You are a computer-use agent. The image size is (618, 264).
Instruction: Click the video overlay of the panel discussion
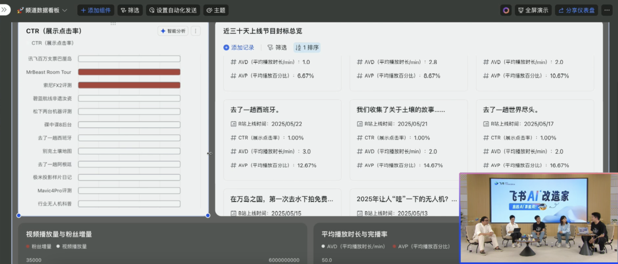coord(538,218)
